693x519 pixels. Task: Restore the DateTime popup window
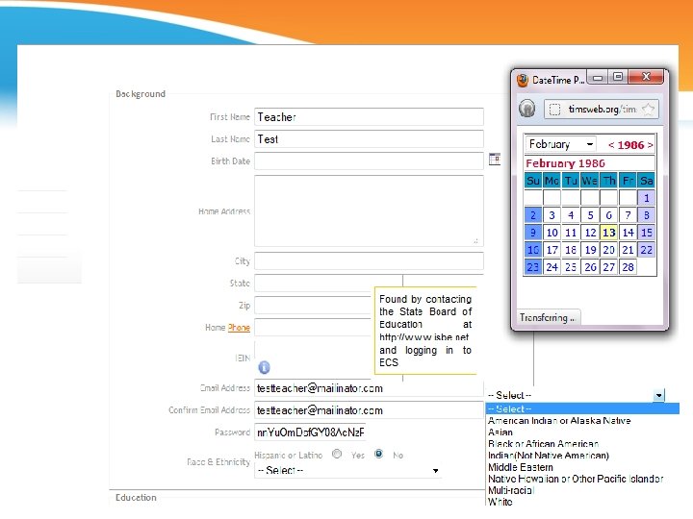tap(618, 77)
